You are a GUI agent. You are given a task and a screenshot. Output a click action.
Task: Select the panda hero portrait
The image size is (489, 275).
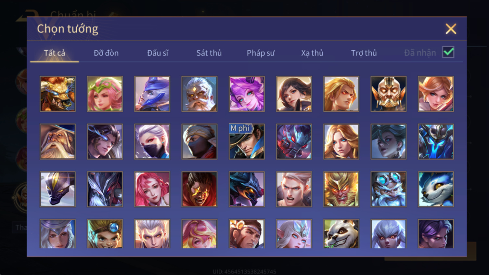coord(341,234)
